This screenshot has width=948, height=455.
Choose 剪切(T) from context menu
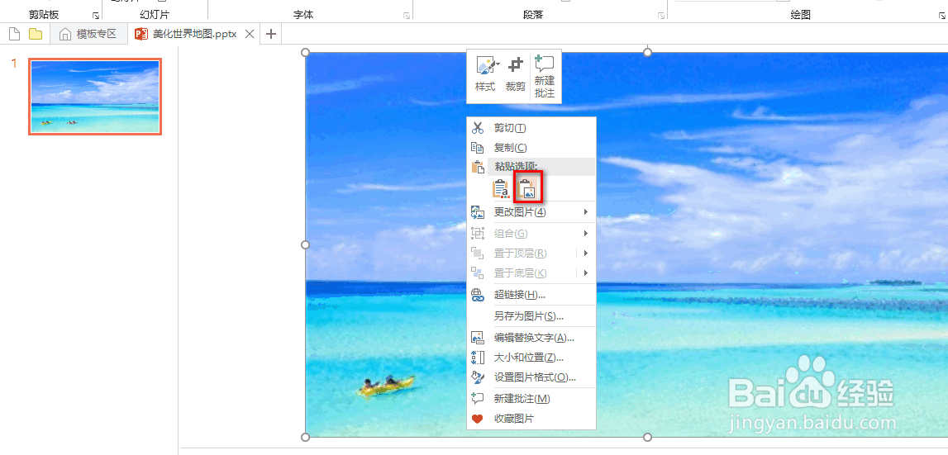click(531, 128)
